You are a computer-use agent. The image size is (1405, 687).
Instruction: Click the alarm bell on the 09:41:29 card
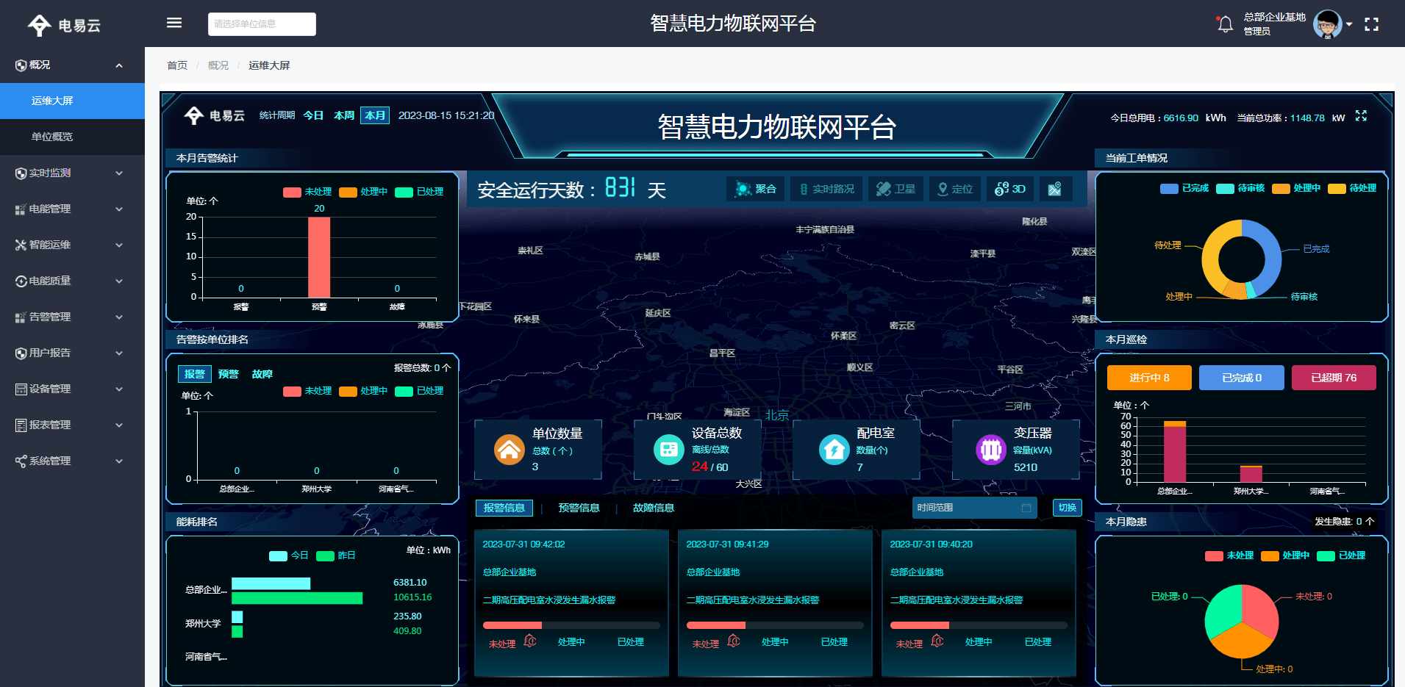click(x=734, y=641)
